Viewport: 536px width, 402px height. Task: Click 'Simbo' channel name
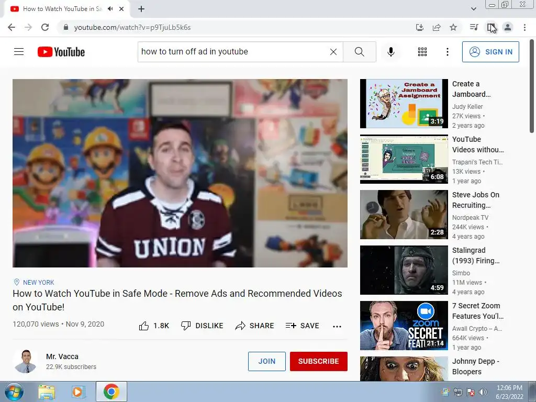(461, 273)
